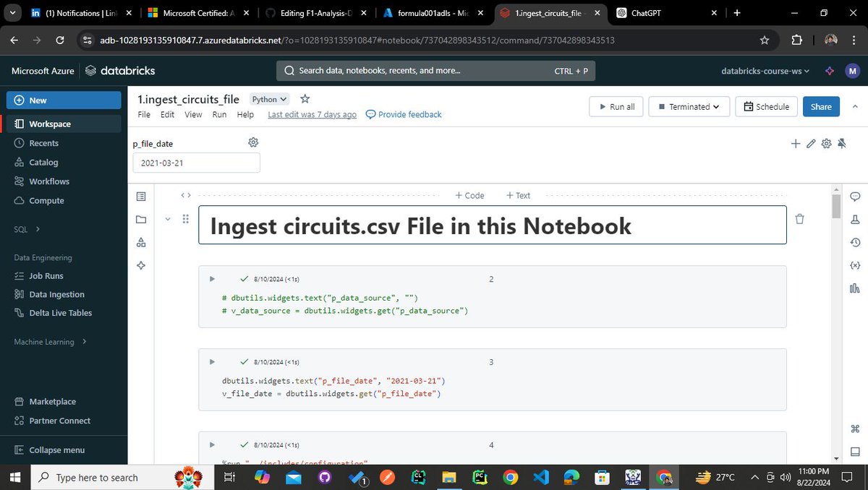Open keyboard shortcuts icon in right rail
This screenshot has height=490, width=868.
tap(855, 429)
